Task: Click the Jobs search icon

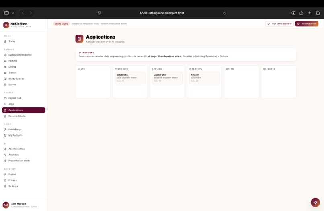Action: pos(5,104)
